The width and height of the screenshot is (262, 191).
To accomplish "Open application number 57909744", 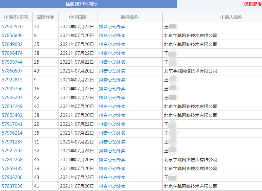I will point(12,62).
